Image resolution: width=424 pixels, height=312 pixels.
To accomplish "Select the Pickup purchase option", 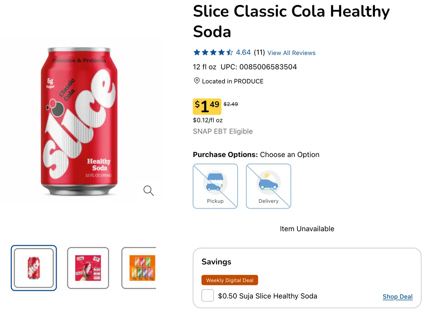I will 215,186.
